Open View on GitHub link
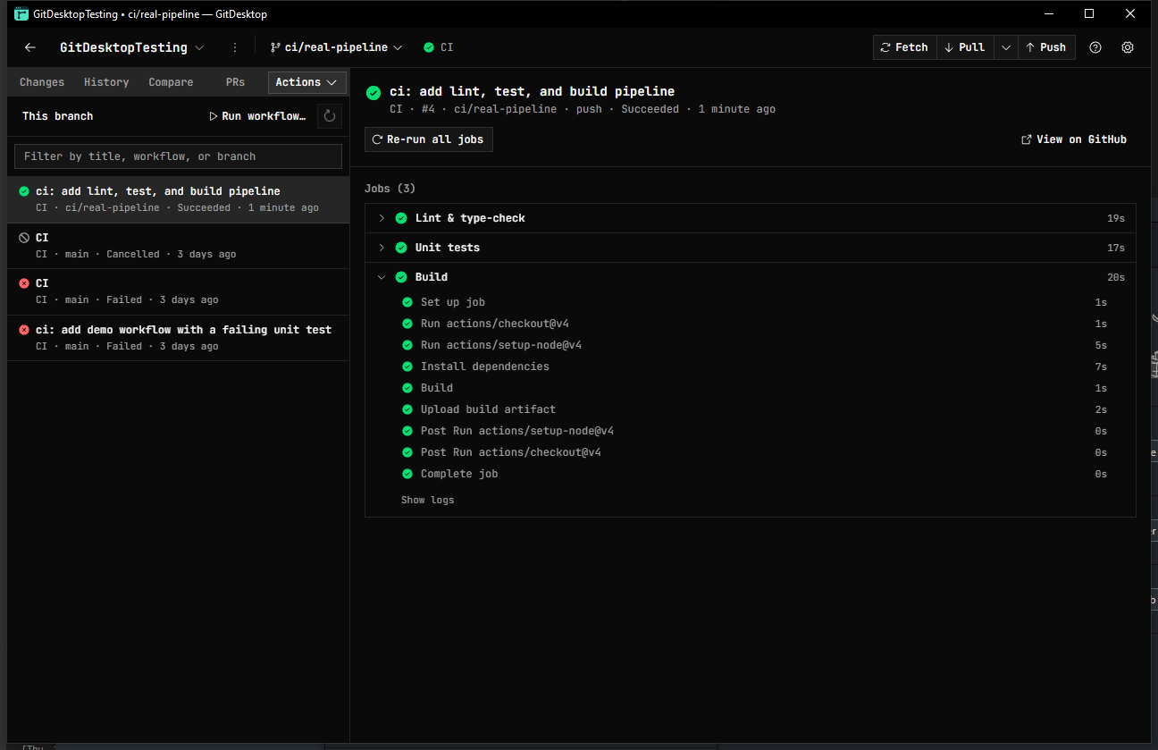Image resolution: width=1158 pixels, height=750 pixels. pos(1074,139)
